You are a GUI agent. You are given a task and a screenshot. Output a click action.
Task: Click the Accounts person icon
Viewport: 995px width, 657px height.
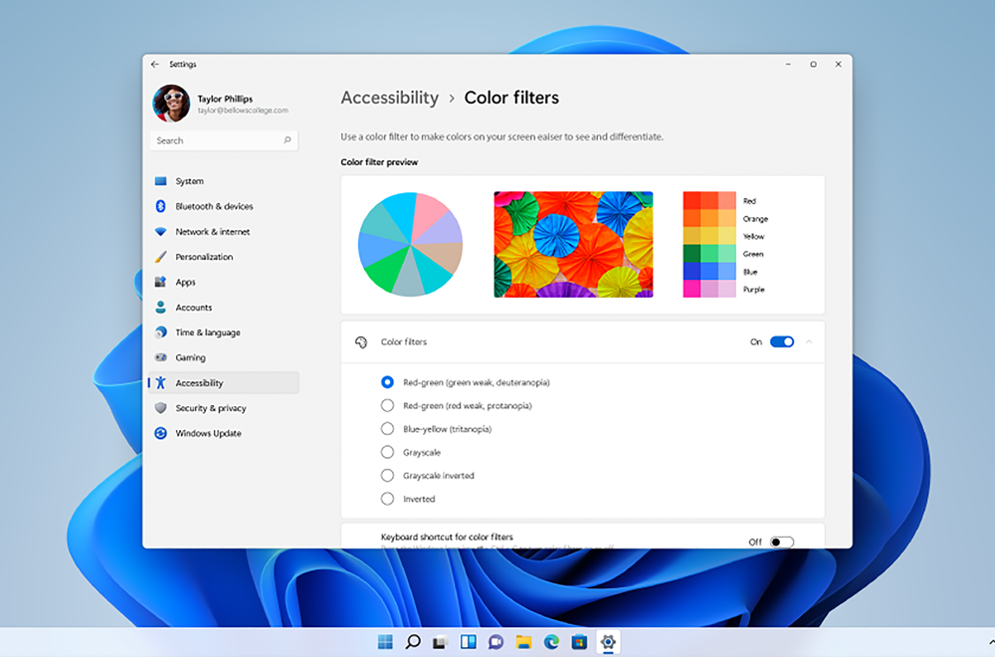(160, 308)
